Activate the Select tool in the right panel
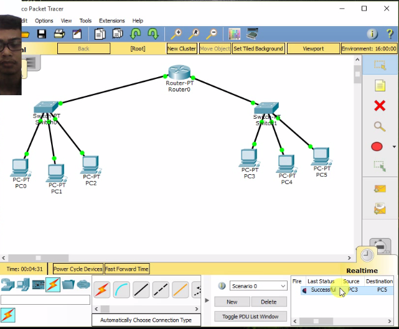399x329 pixels. tap(380, 65)
